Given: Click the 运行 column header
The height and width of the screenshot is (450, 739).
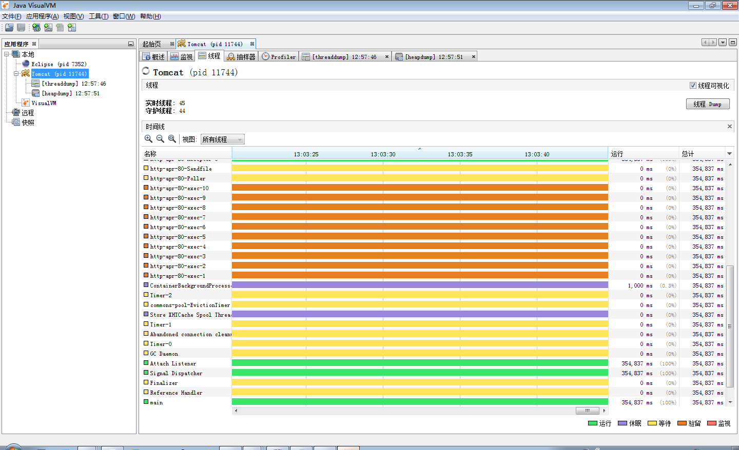Looking at the screenshot, I should [643, 154].
